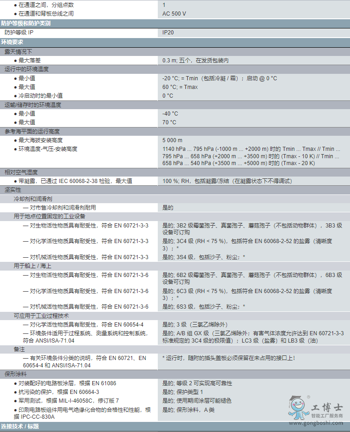
Task: Click the AC 500 V isolation value
Action: [x=174, y=13]
